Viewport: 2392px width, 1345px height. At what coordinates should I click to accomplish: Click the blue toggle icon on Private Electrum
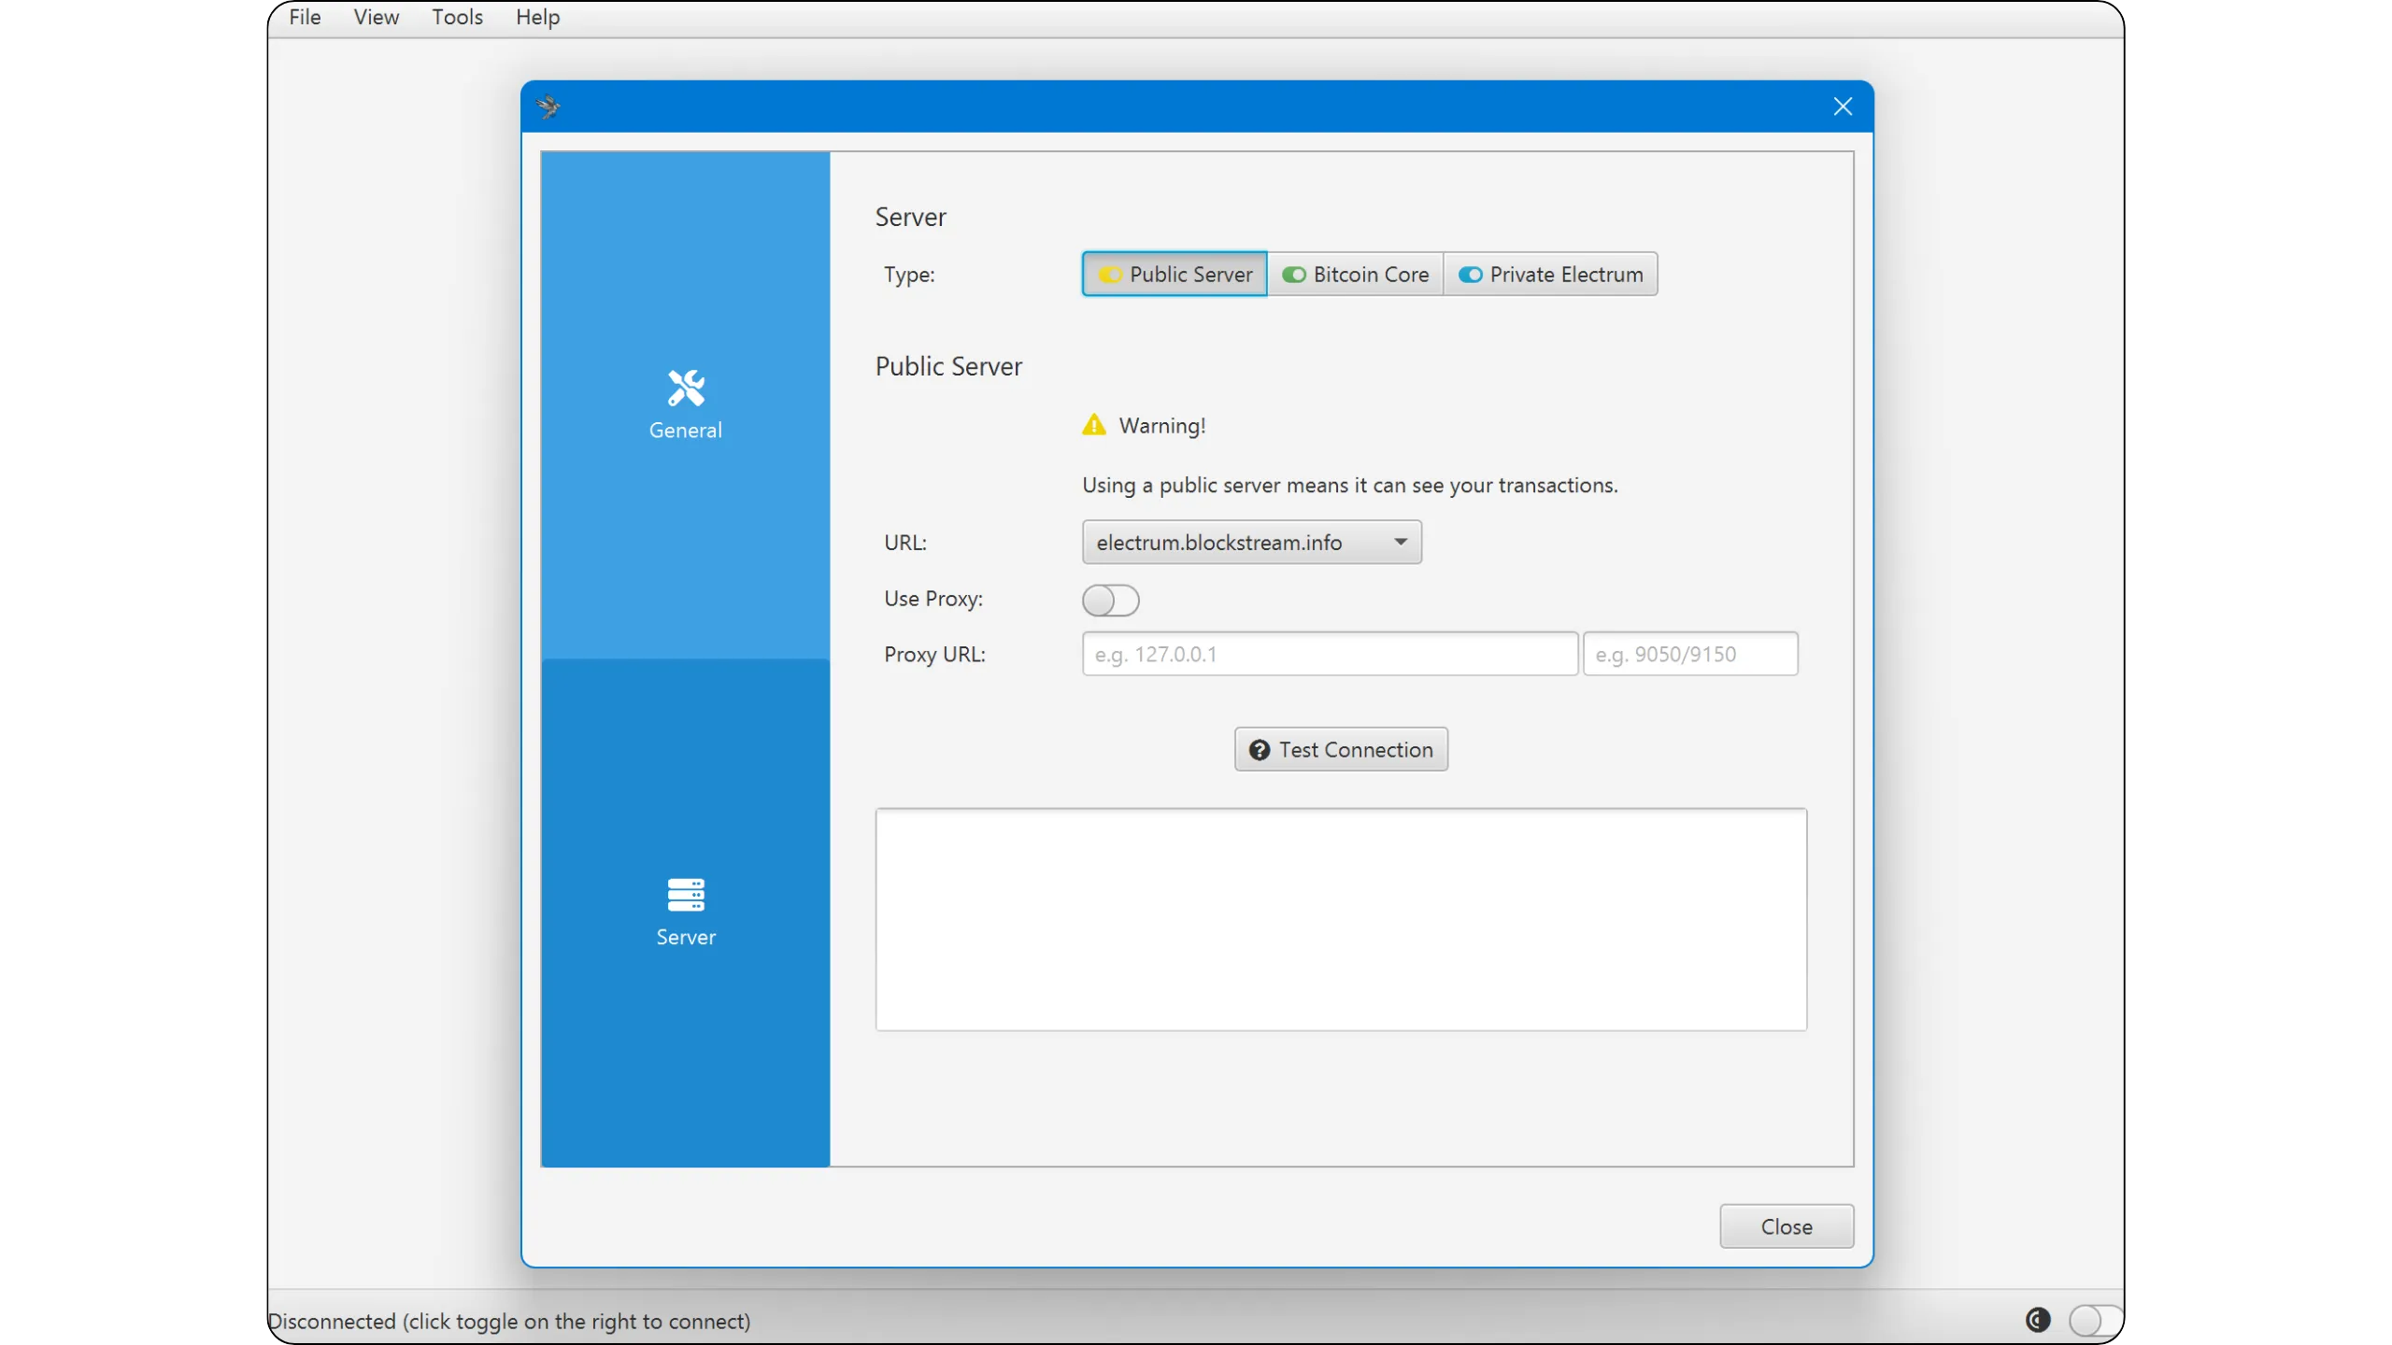(x=1470, y=275)
